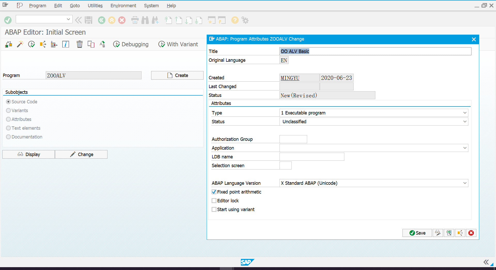Click the Create button
Viewport: 496px width, 270px height.
click(177, 75)
